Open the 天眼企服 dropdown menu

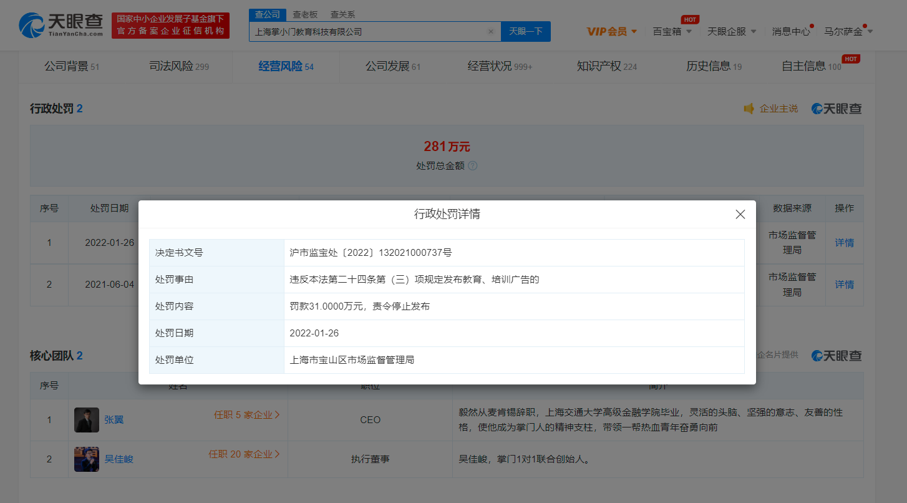tap(732, 31)
